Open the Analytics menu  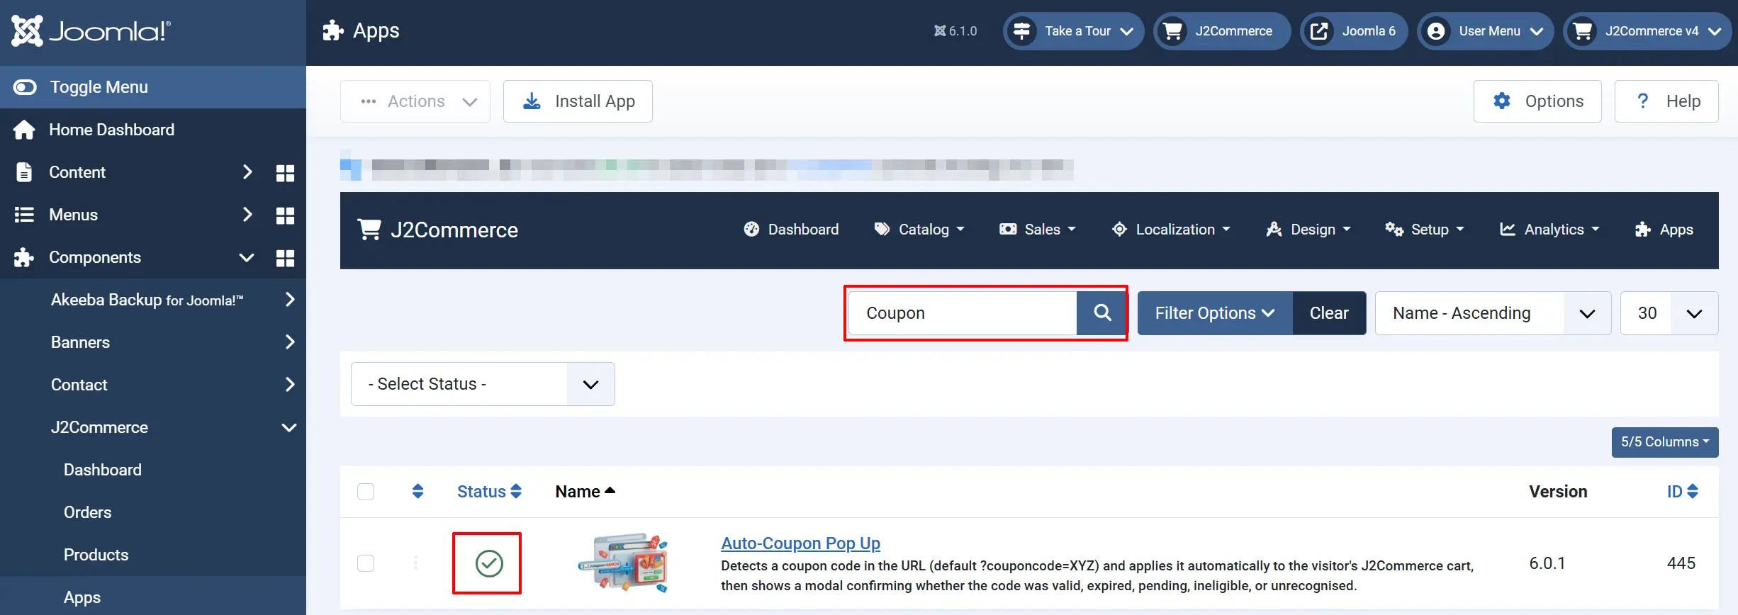pyautogui.click(x=1549, y=230)
